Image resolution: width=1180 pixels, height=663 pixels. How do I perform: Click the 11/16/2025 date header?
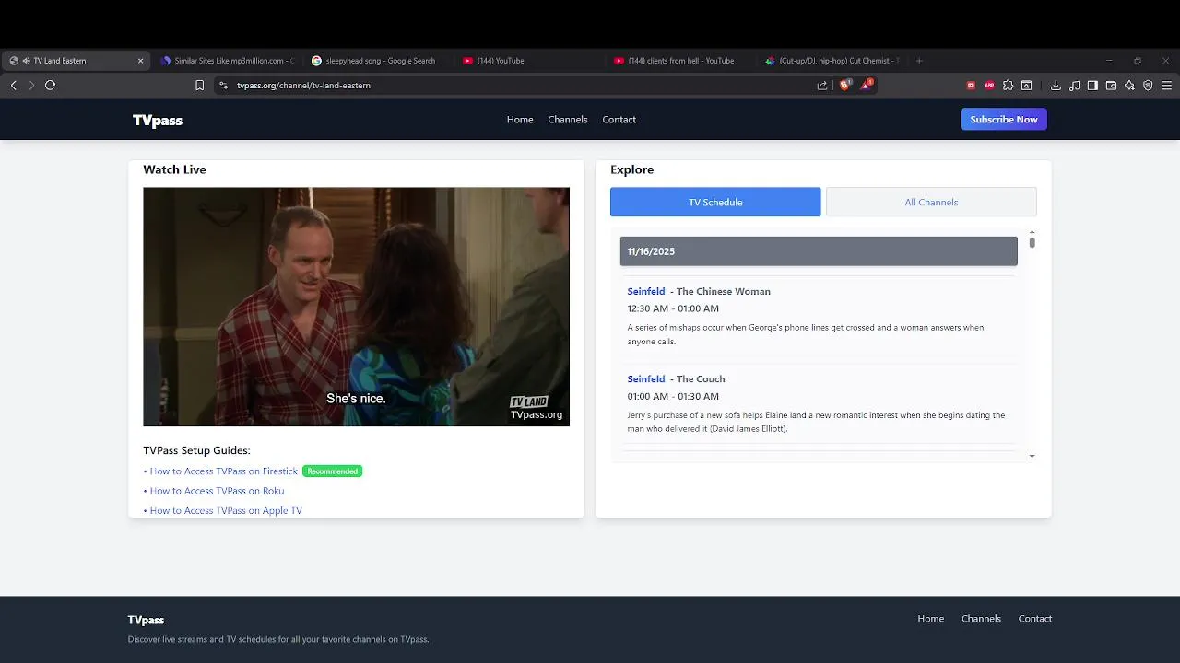[x=819, y=251]
